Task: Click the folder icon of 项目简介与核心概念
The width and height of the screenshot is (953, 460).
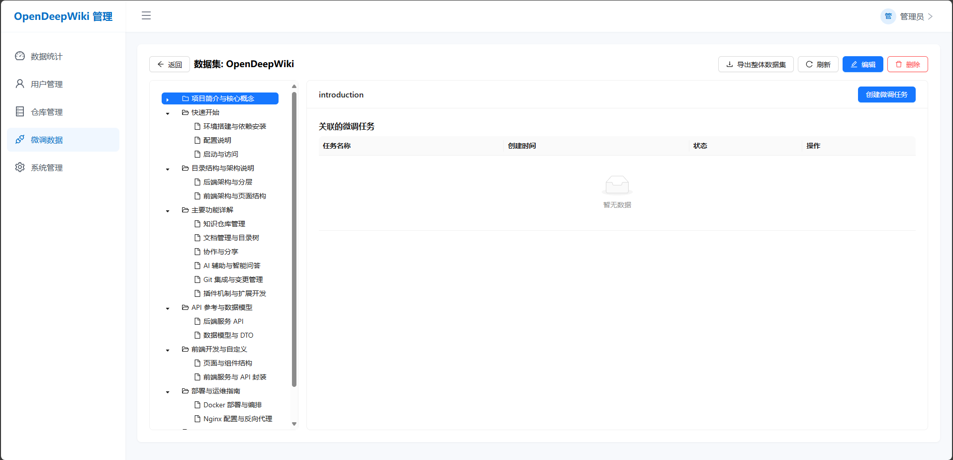Action: [186, 98]
